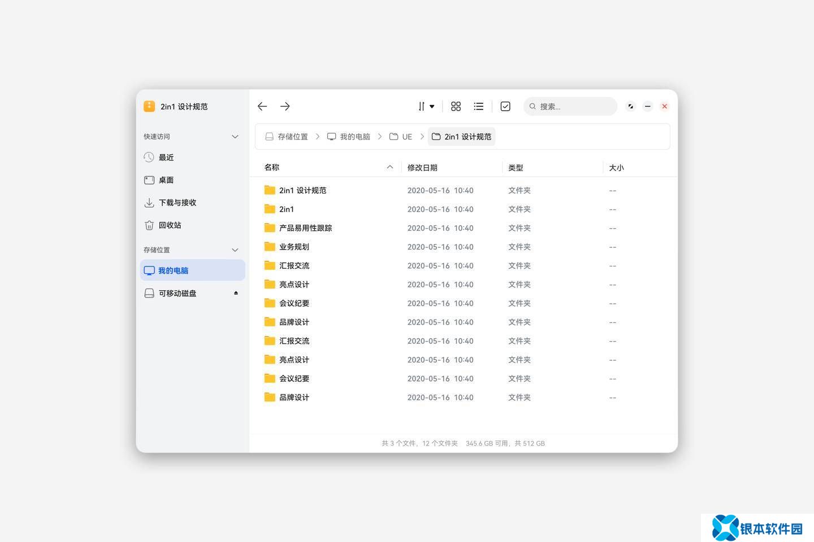Open the sort options dropdown
Image resolution: width=814 pixels, height=542 pixels.
pos(426,106)
